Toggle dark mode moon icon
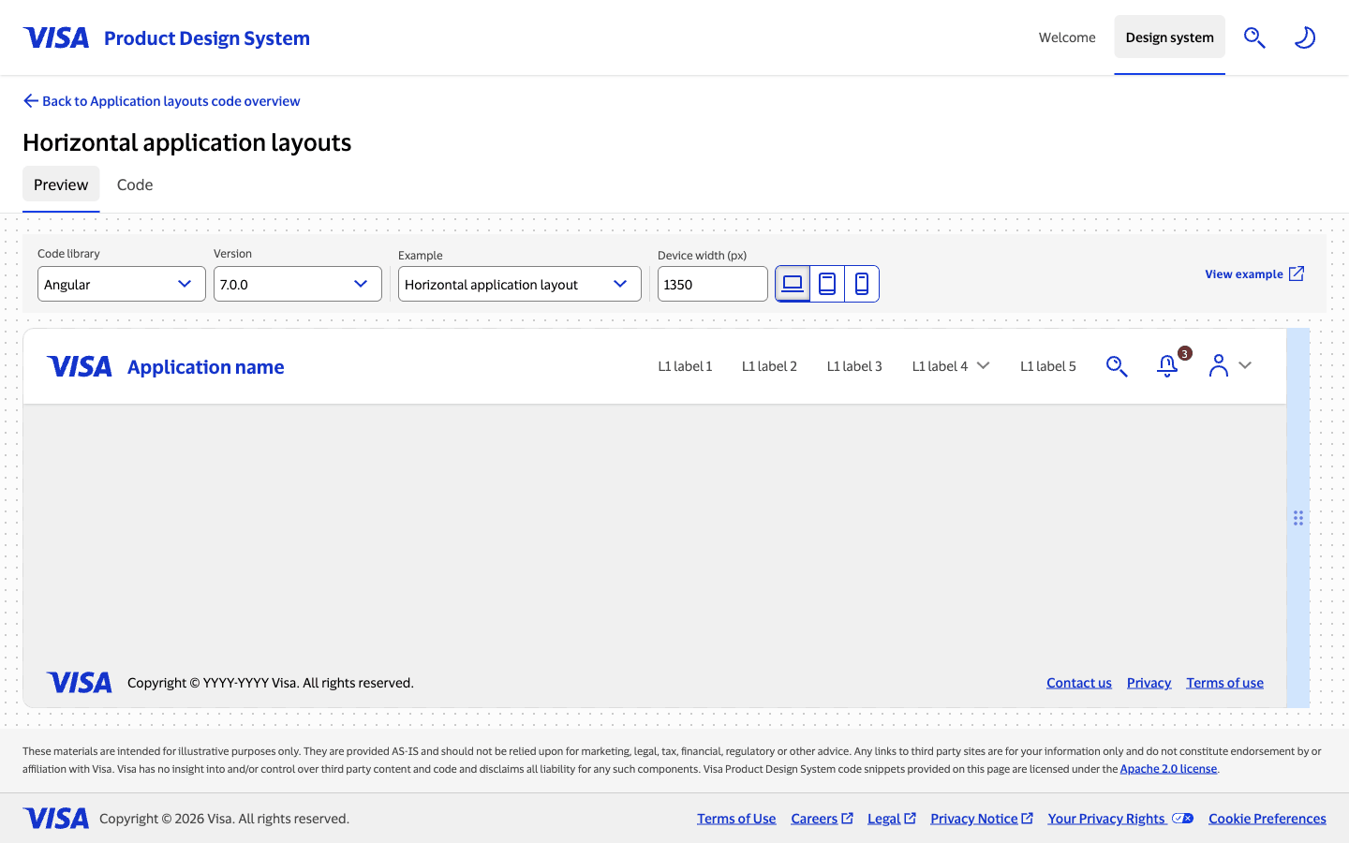Image resolution: width=1349 pixels, height=843 pixels. pos(1305,37)
